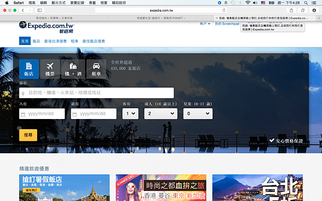
Task: Show all tabs overview icon
Action: [x=303, y=10]
